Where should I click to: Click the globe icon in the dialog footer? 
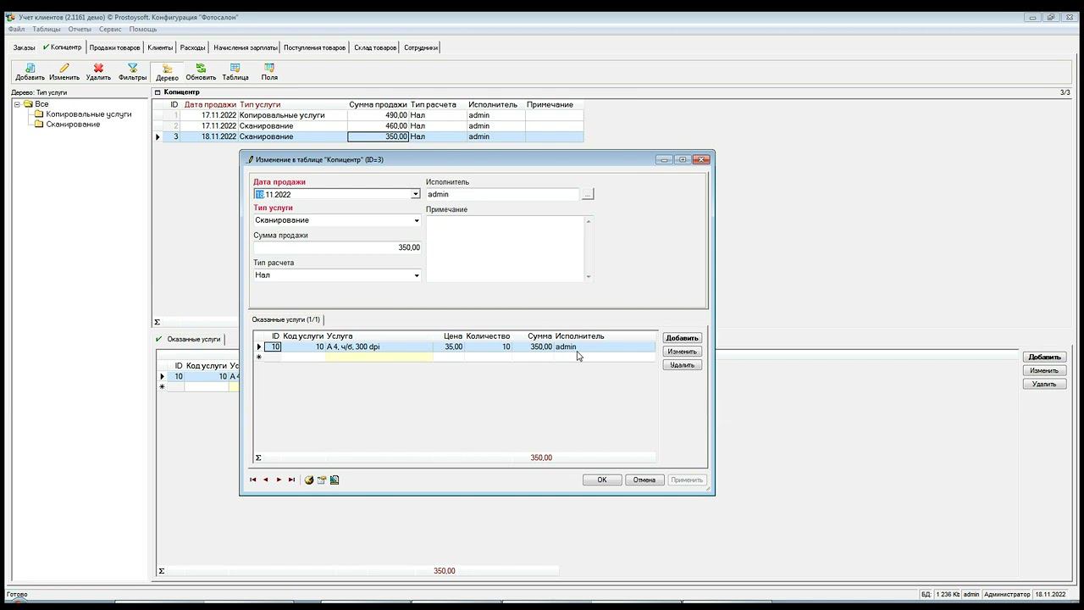tap(309, 480)
